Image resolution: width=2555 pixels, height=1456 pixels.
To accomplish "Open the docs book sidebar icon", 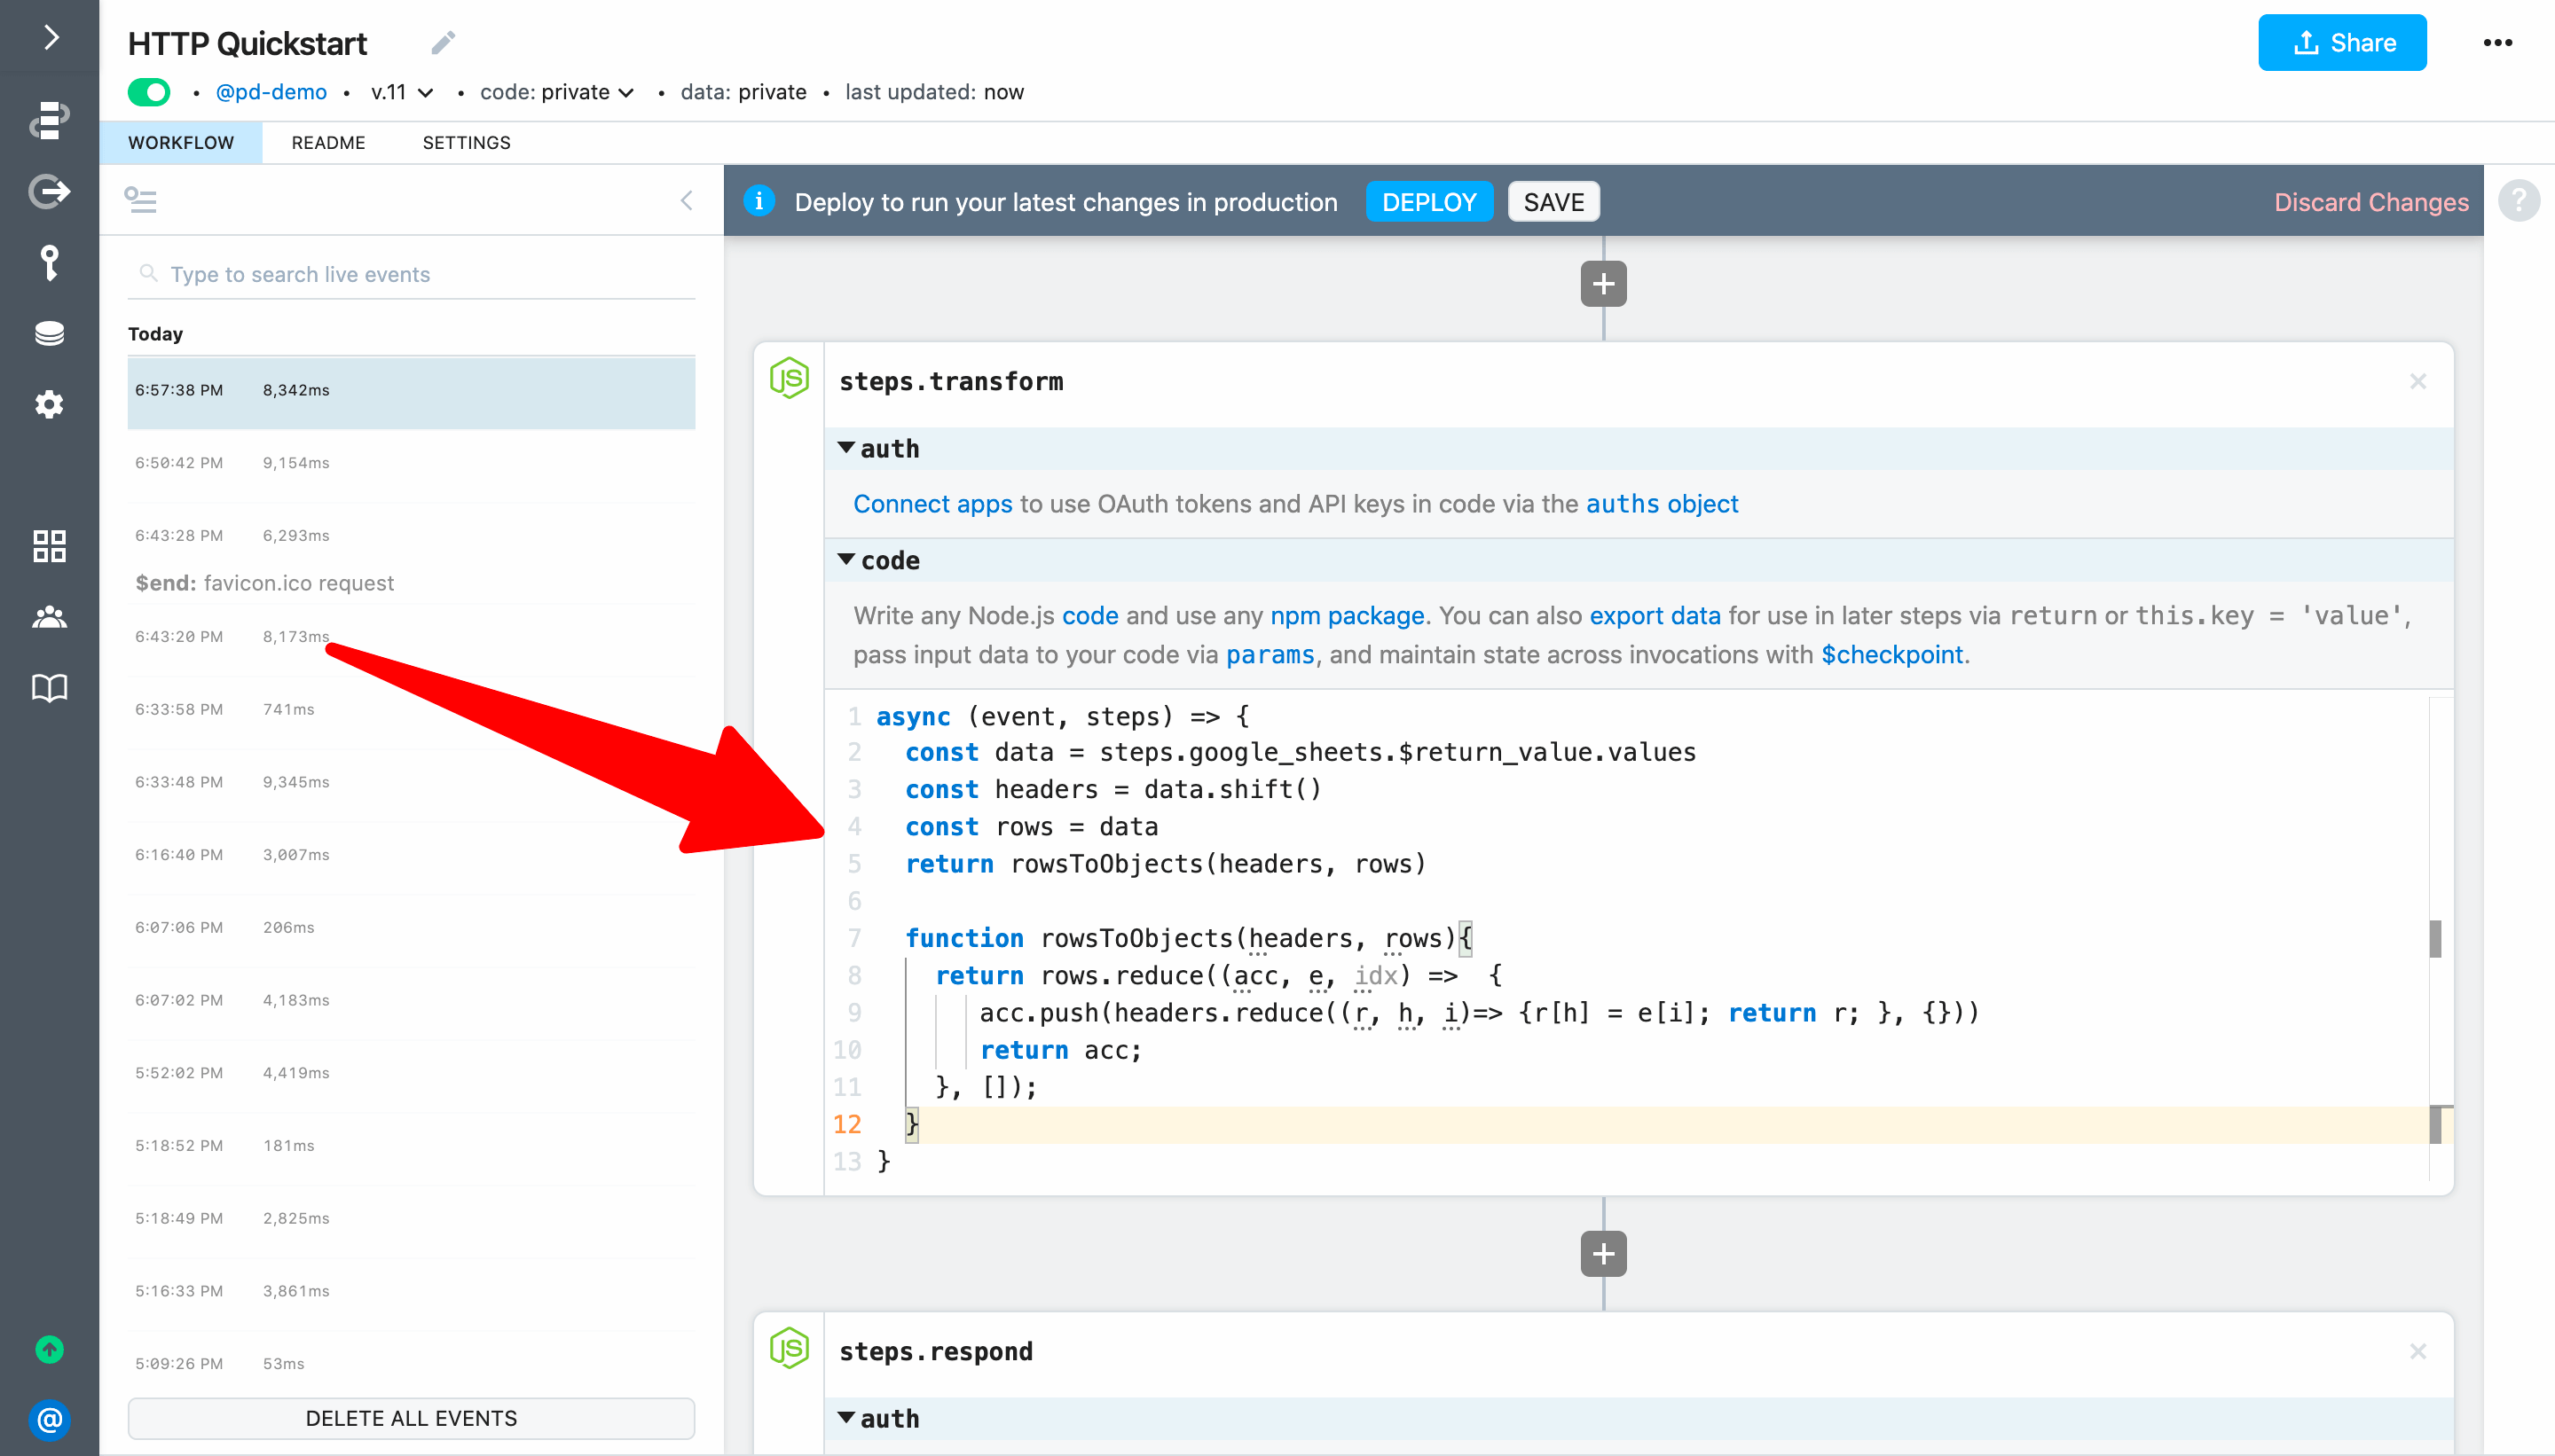I will 49,688.
